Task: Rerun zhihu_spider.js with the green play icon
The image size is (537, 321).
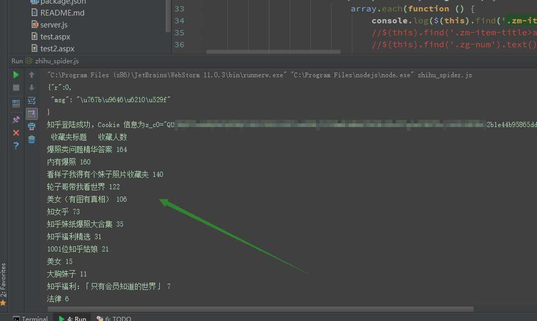Action: click(16, 75)
